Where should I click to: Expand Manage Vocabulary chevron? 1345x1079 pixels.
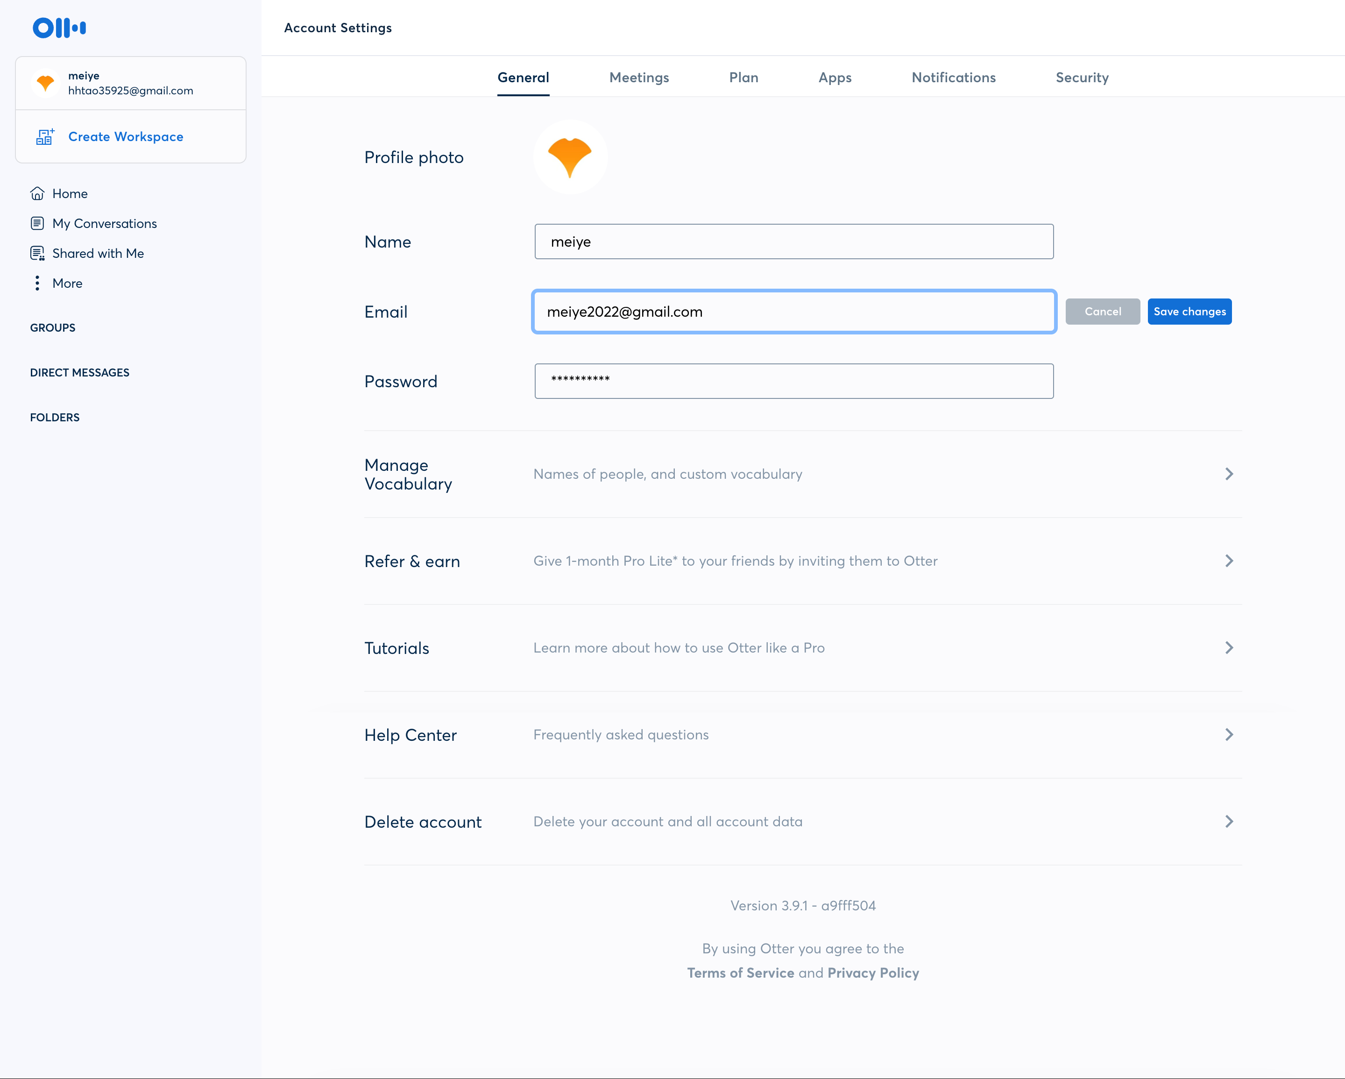(1228, 474)
